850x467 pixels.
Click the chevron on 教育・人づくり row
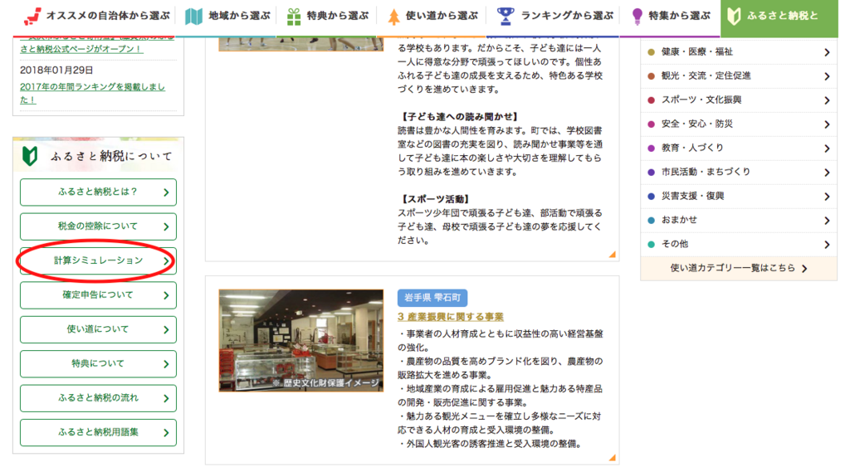tap(827, 148)
